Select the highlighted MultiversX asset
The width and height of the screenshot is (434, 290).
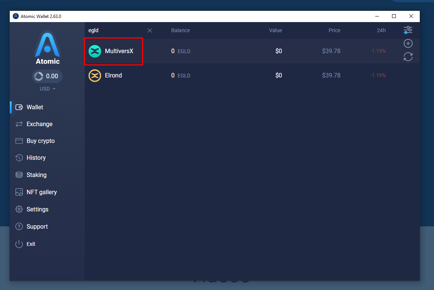click(114, 51)
